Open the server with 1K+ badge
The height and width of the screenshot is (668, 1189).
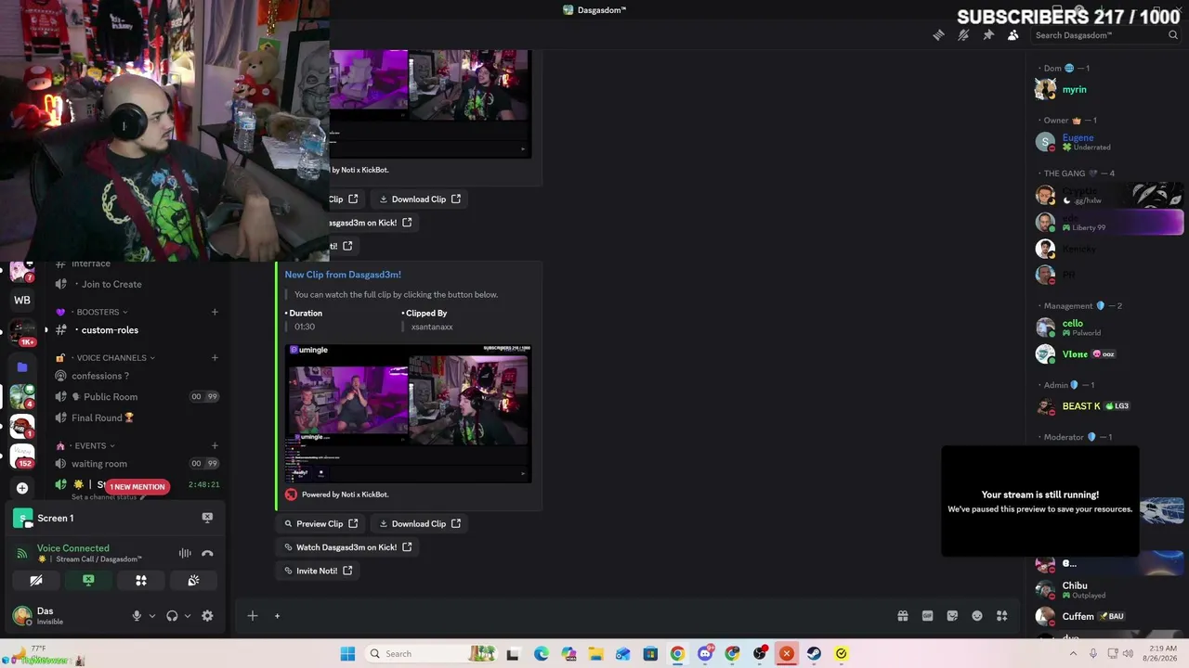tap(22, 331)
